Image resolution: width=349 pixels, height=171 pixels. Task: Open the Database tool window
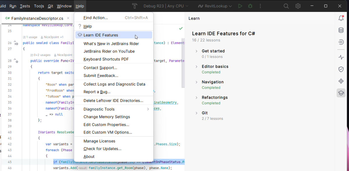(x=341, y=30)
